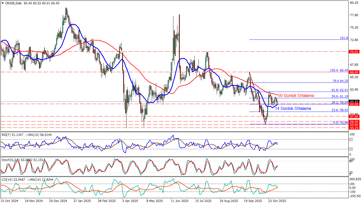Click the triangle icon beside CRUDE,Daily
Screen dimensions: 361x204
[x=3, y=3]
